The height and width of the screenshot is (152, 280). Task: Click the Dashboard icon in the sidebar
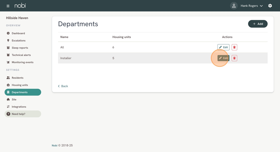click(8, 33)
